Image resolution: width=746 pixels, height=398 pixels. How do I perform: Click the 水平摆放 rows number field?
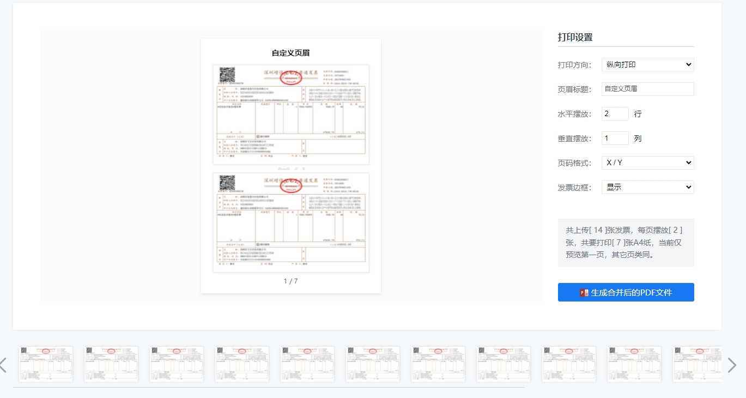point(615,113)
